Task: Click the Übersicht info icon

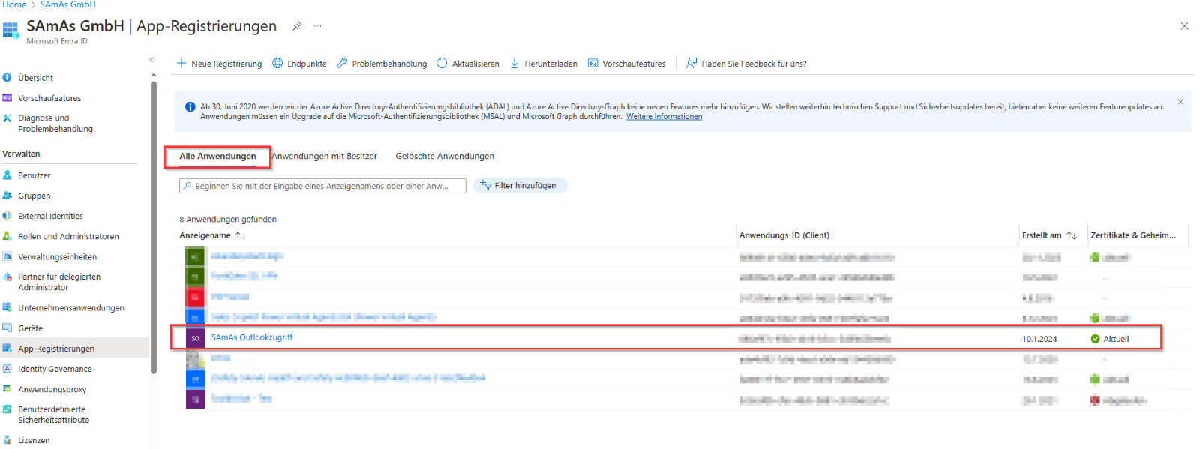Action: point(7,77)
